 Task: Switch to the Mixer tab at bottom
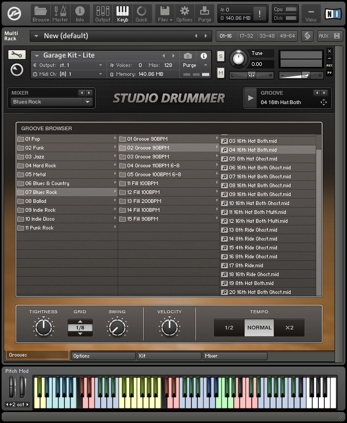(x=235, y=356)
